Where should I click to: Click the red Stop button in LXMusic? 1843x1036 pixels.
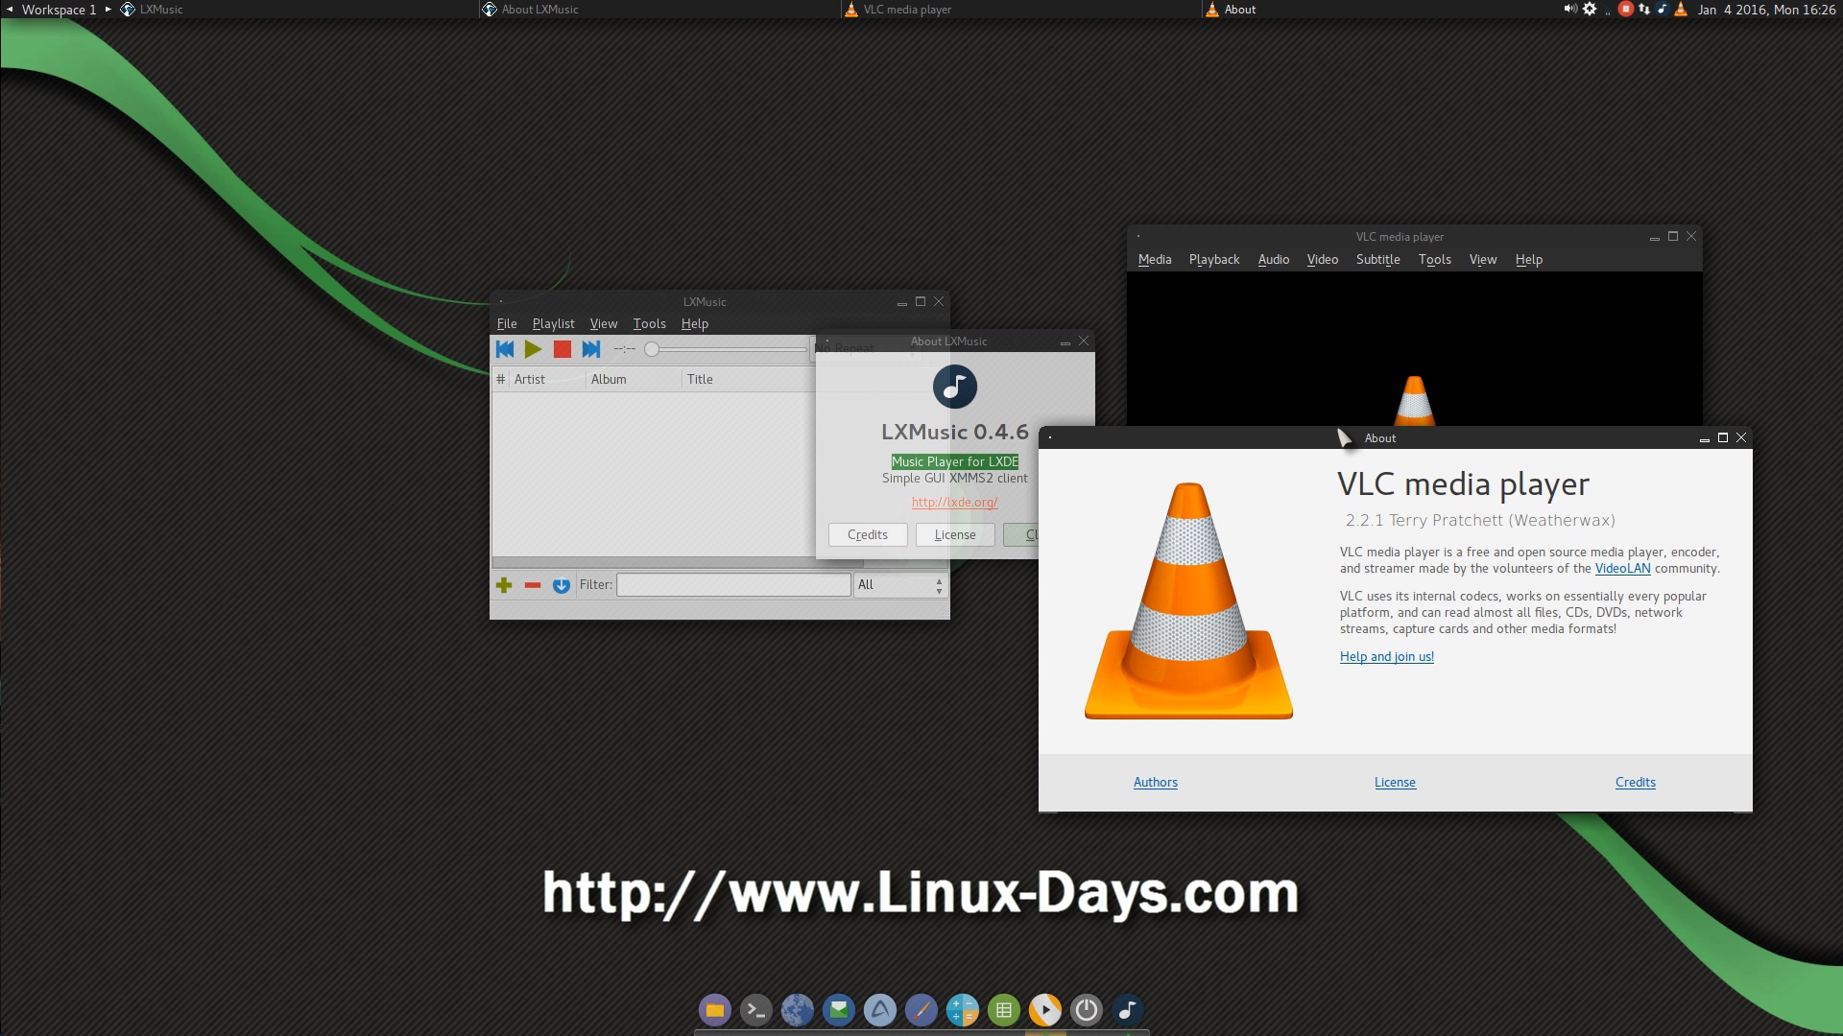562,349
